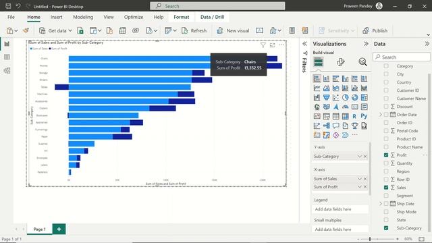The height and width of the screenshot is (243, 432).
Task: Check the Quantity field checkbox
Action: [386, 163]
